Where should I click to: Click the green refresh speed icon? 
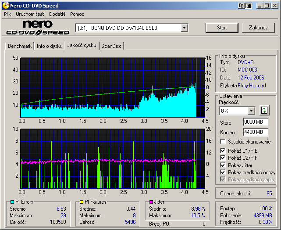[x=264, y=110]
